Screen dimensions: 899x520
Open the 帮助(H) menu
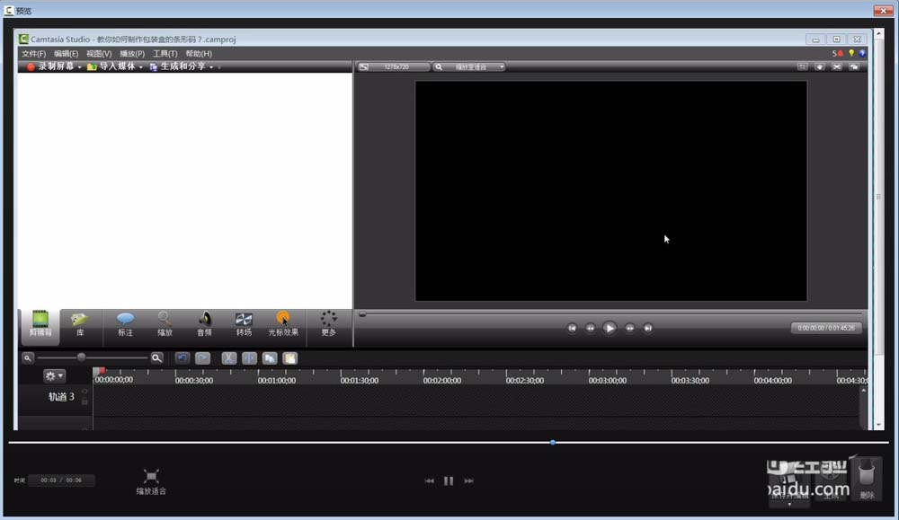[x=199, y=53]
